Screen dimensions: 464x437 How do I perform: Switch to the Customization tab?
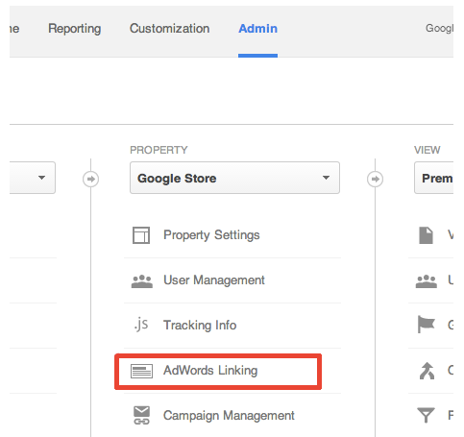[x=169, y=29]
